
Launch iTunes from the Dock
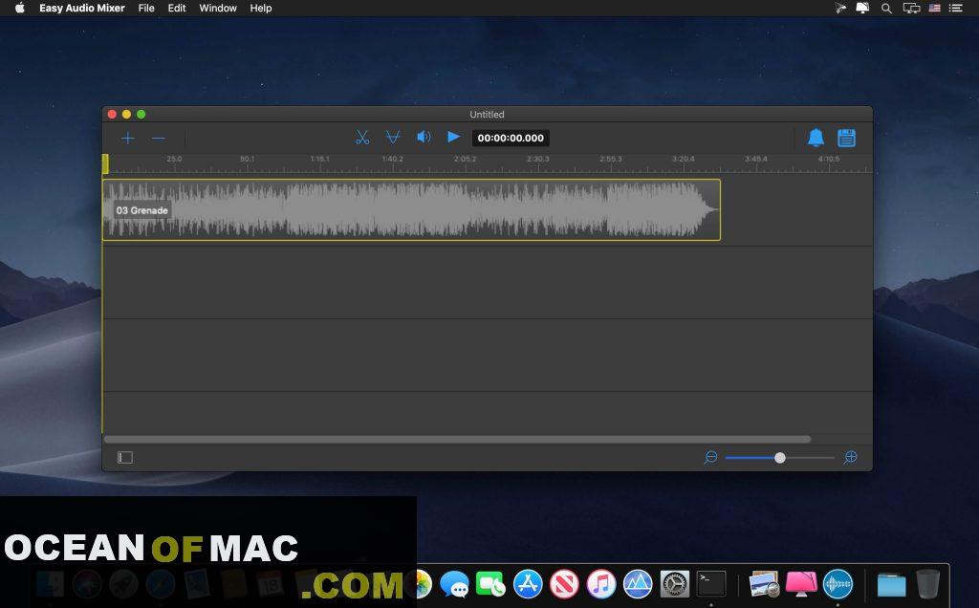(x=601, y=585)
